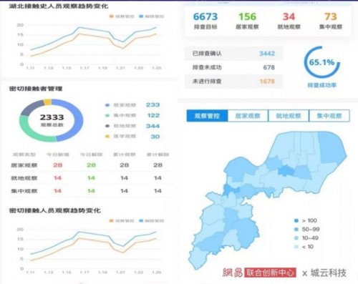Click the 1.17 tick on 湖北接触史 chart axis
The width and height of the screenshot is (358, 284).
tap(84, 68)
